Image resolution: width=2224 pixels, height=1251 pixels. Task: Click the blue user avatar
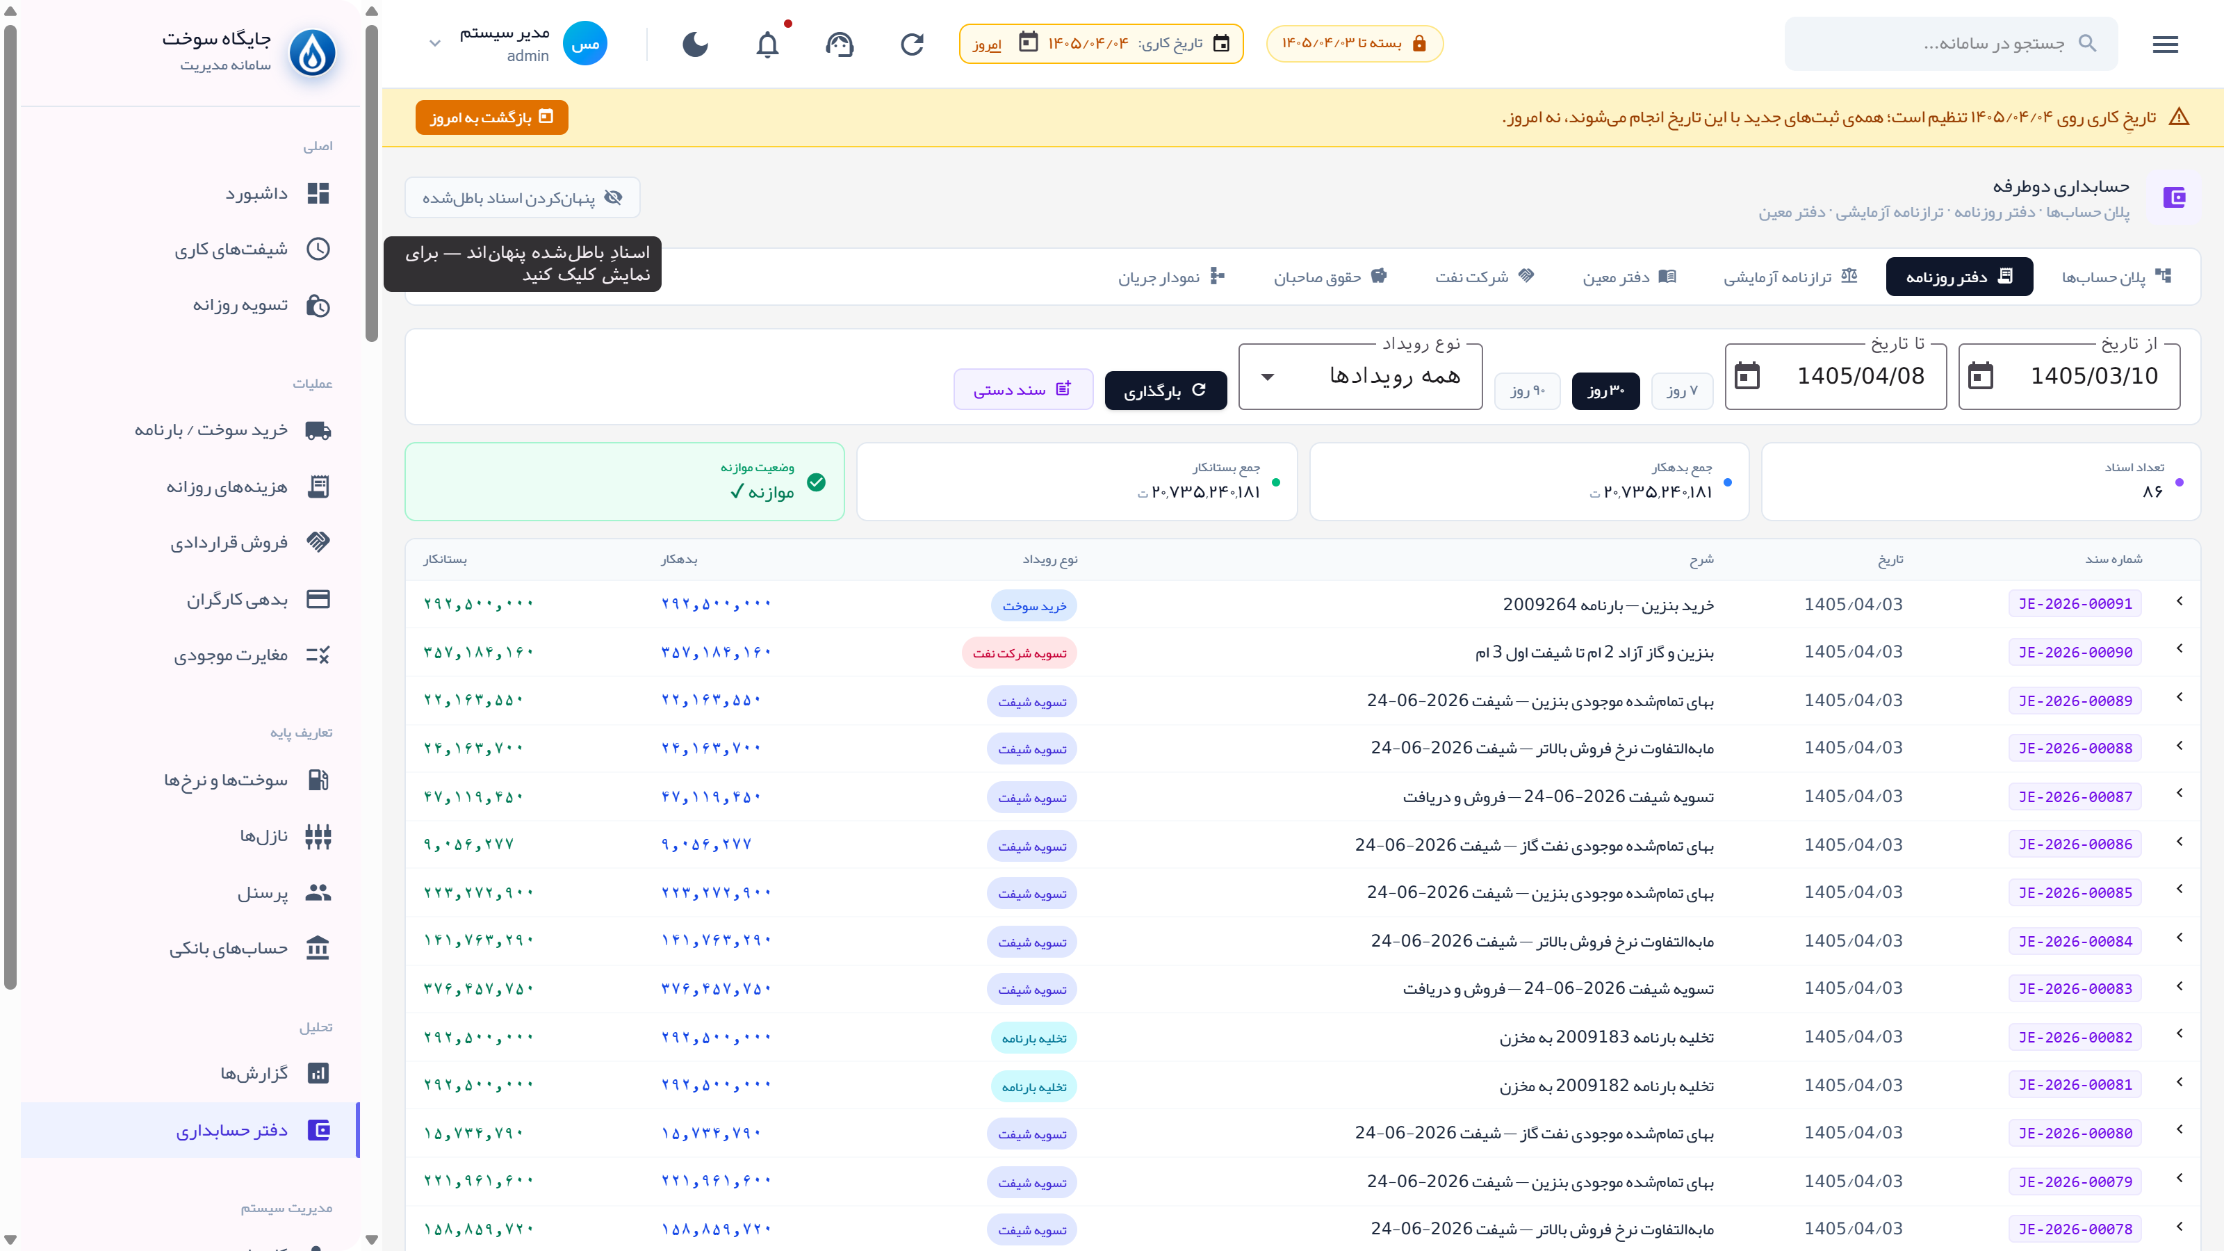[x=584, y=43]
